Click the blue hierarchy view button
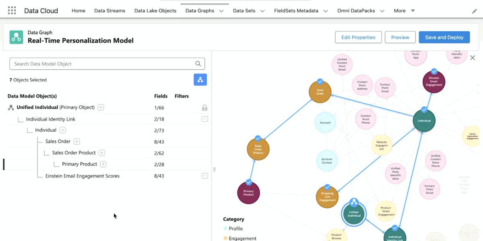This screenshot has height=241, width=483. click(x=200, y=80)
